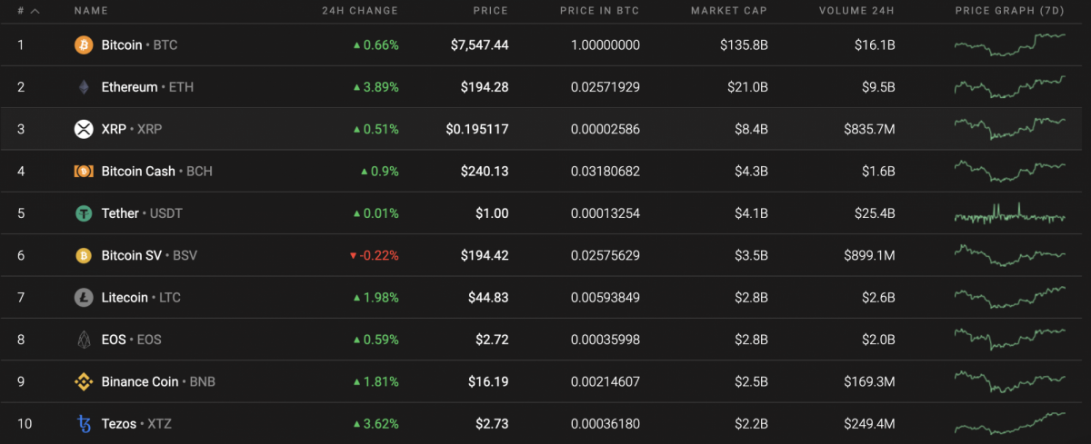This screenshot has height=444, width=1091.
Task: Click Tezos 24h change 3.62%
Action: coord(375,423)
